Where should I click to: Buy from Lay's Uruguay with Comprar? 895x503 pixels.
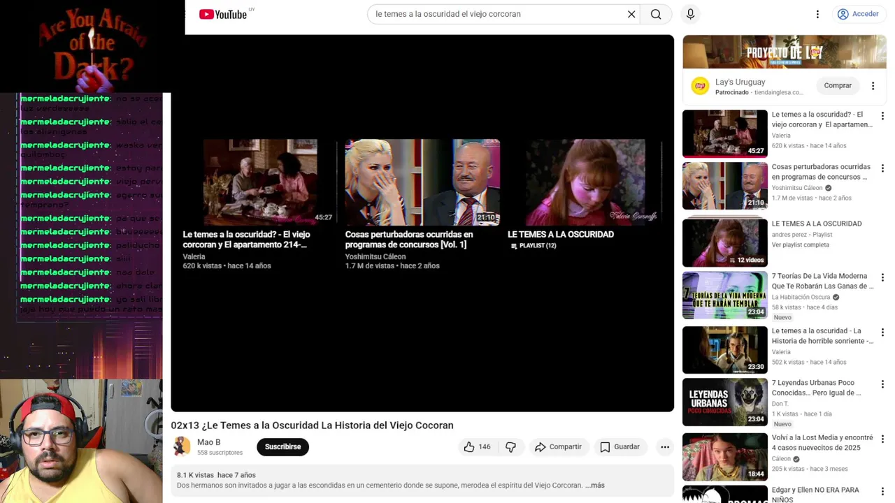point(838,85)
